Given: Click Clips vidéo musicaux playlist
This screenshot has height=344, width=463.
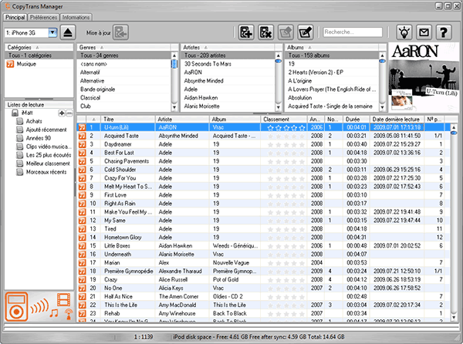Looking at the screenshot, I should [49, 147].
